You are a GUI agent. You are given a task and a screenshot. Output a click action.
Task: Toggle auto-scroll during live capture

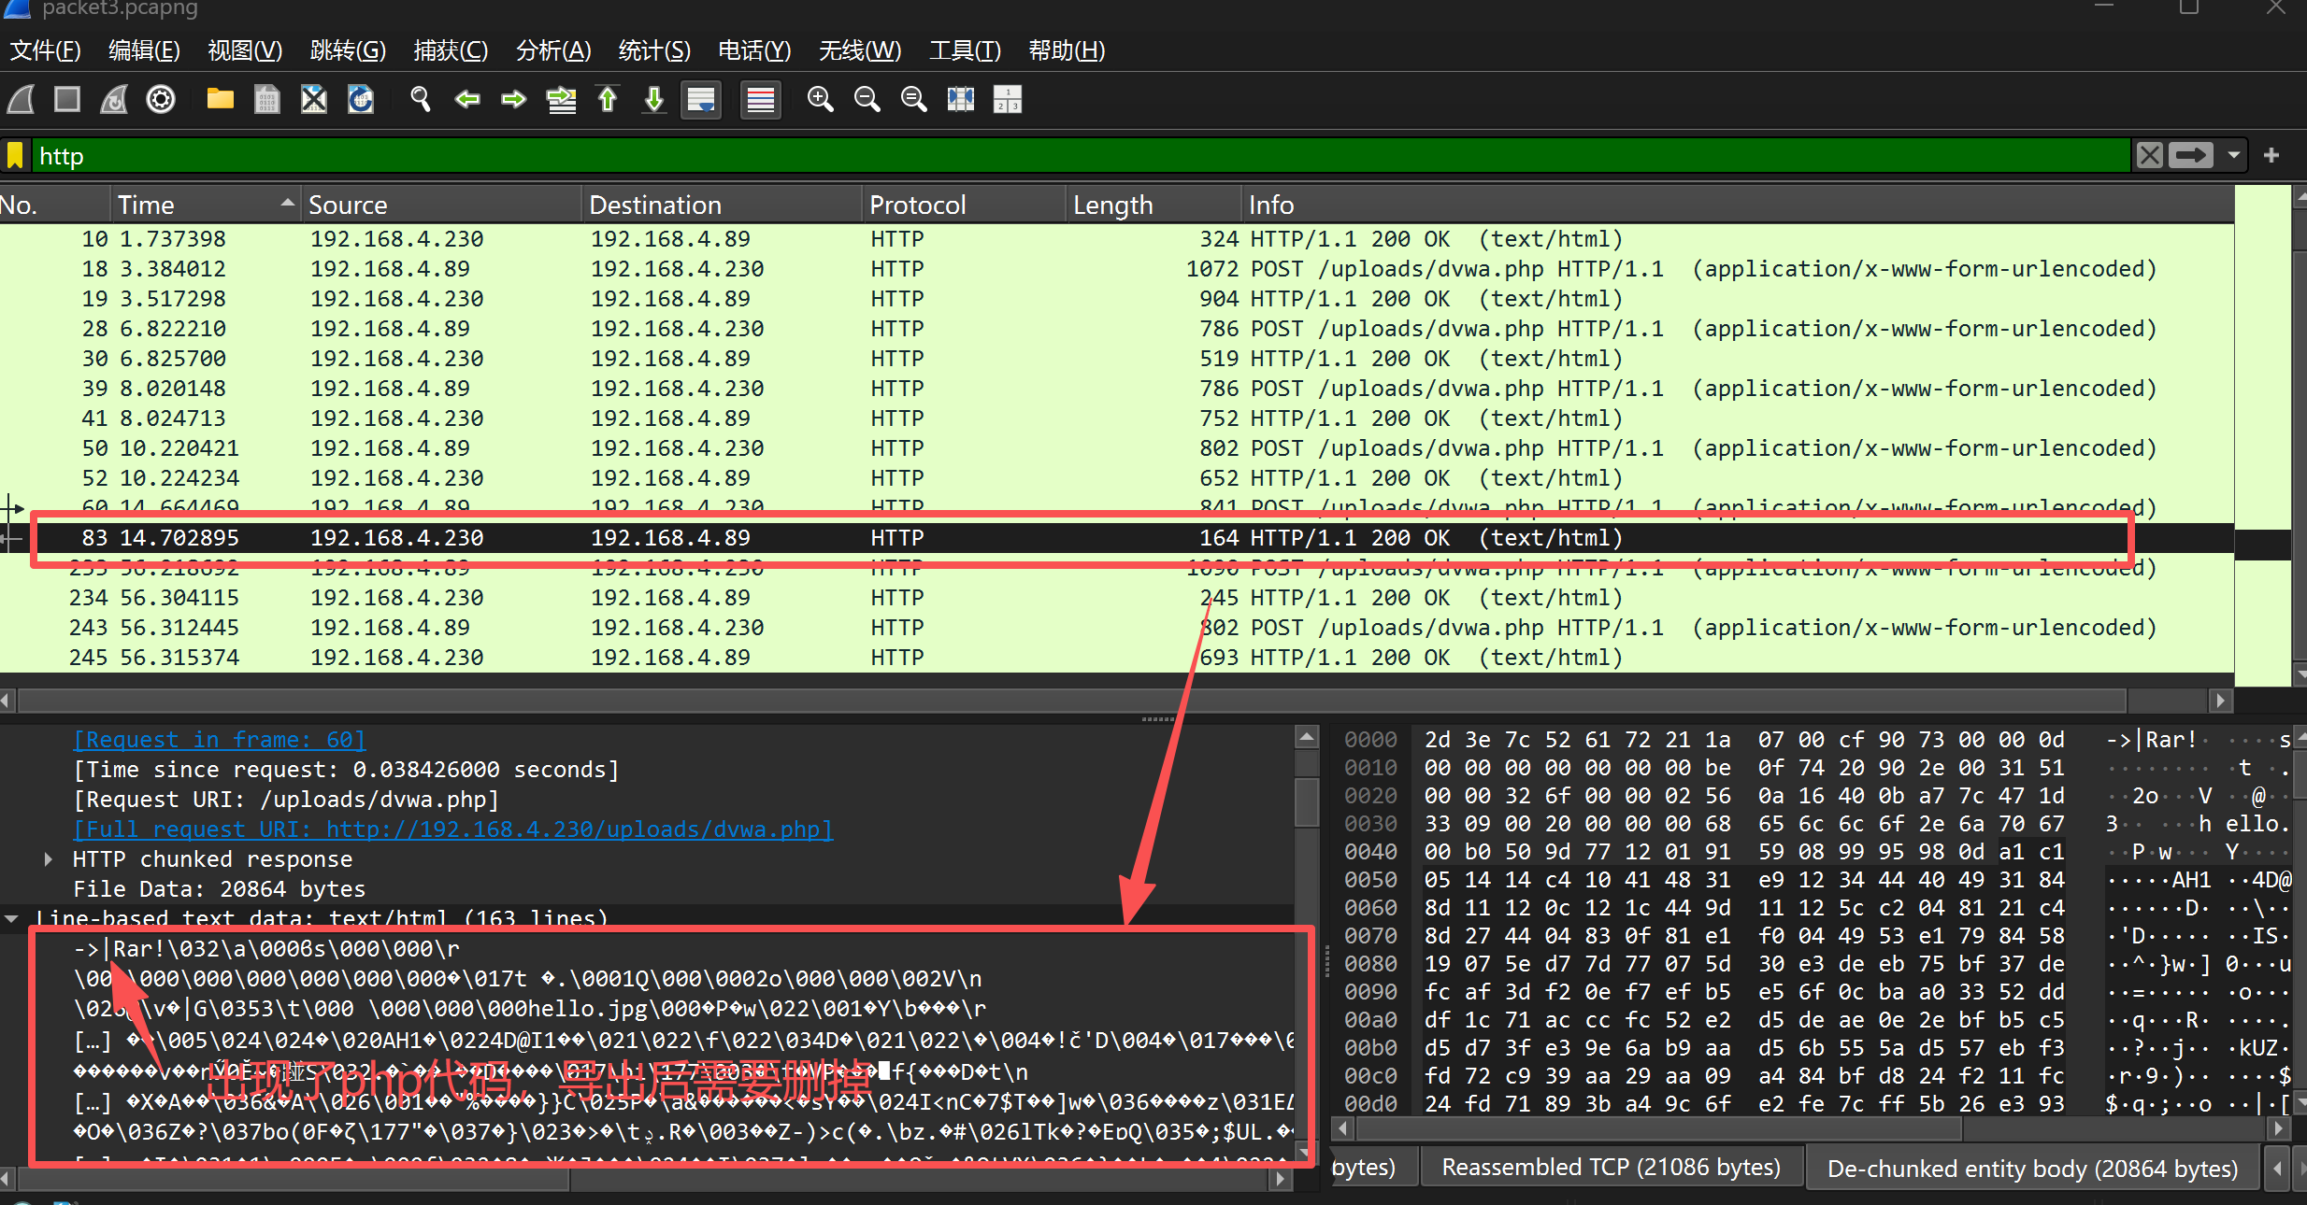pos(701,99)
